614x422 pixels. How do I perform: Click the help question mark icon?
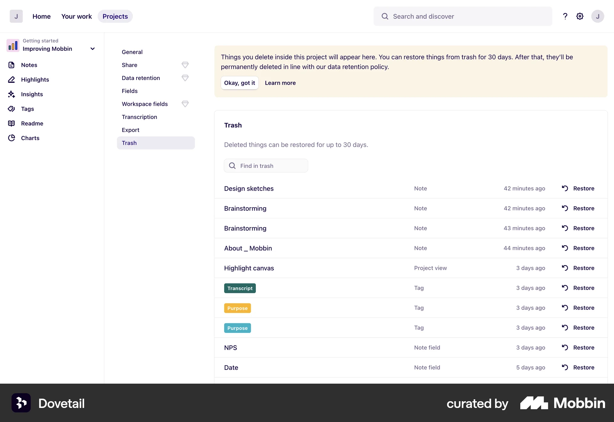point(565,16)
